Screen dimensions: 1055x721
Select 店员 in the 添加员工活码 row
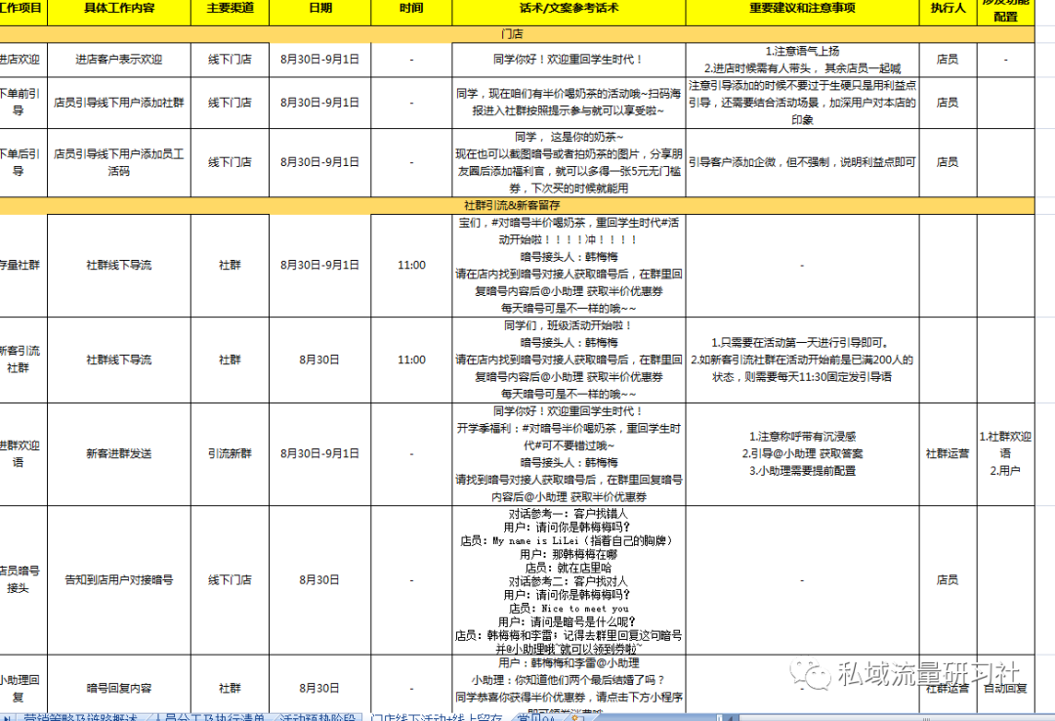point(948,163)
